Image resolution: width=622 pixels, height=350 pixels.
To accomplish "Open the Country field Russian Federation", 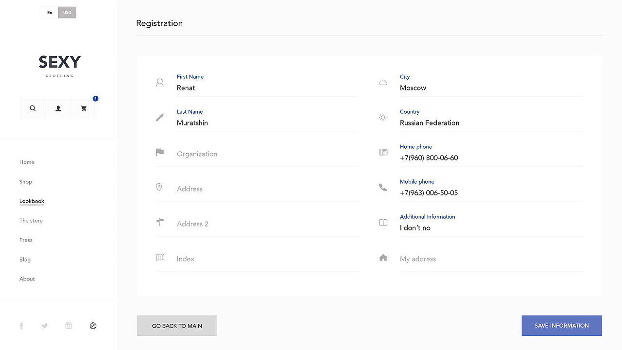I will pos(491,123).
